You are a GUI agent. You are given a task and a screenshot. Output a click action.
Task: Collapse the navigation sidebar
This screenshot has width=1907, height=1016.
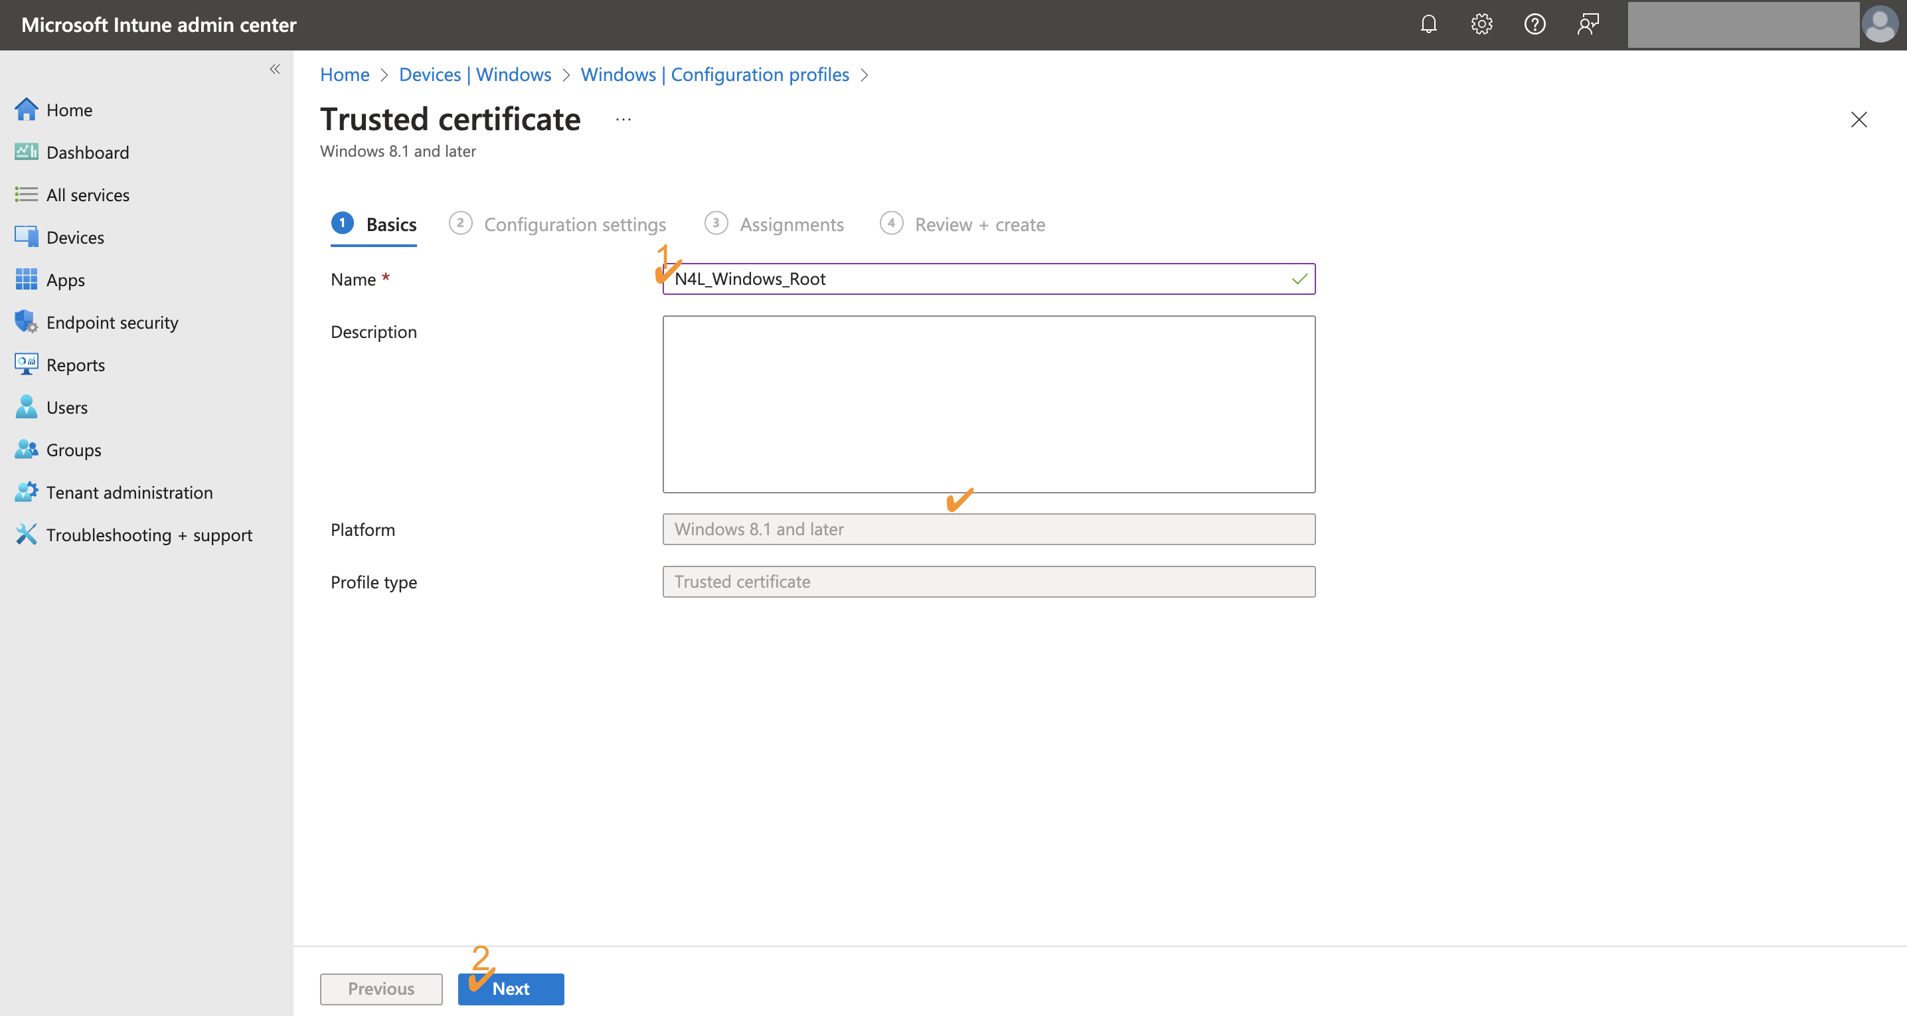[275, 69]
